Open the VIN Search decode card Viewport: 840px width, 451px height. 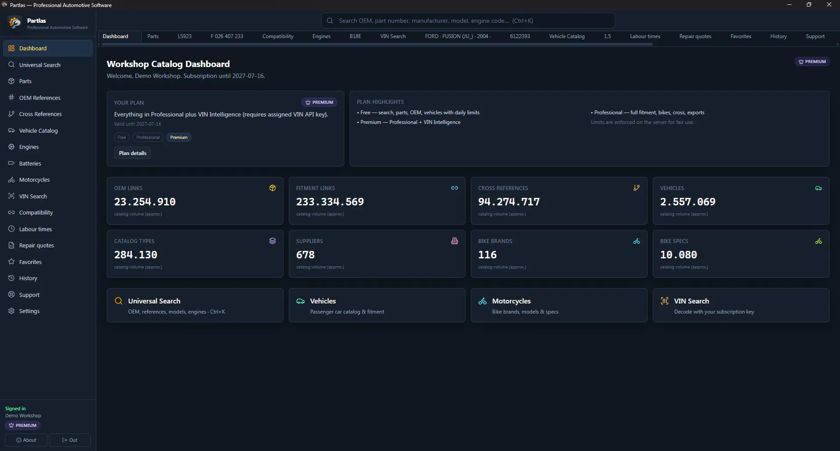coord(741,305)
